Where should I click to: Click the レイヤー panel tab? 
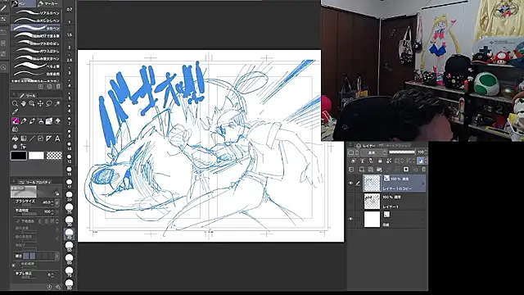coord(366,146)
